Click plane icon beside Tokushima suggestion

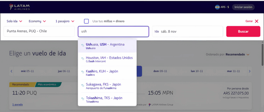[83, 98]
